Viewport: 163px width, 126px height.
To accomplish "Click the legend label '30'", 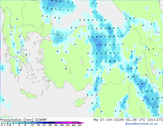I will [56, 125].
